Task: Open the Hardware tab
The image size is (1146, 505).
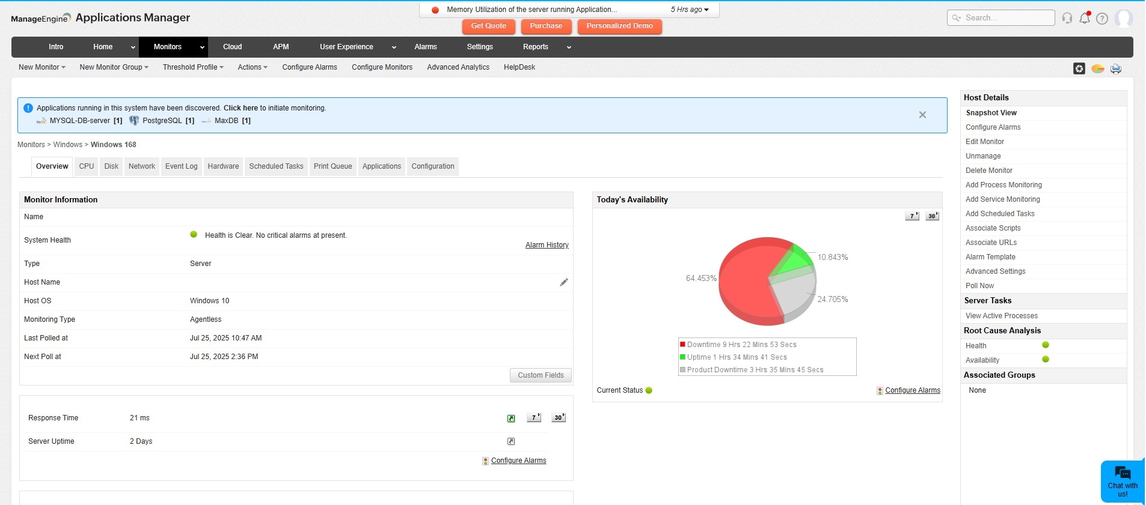Action: click(x=223, y=166)
